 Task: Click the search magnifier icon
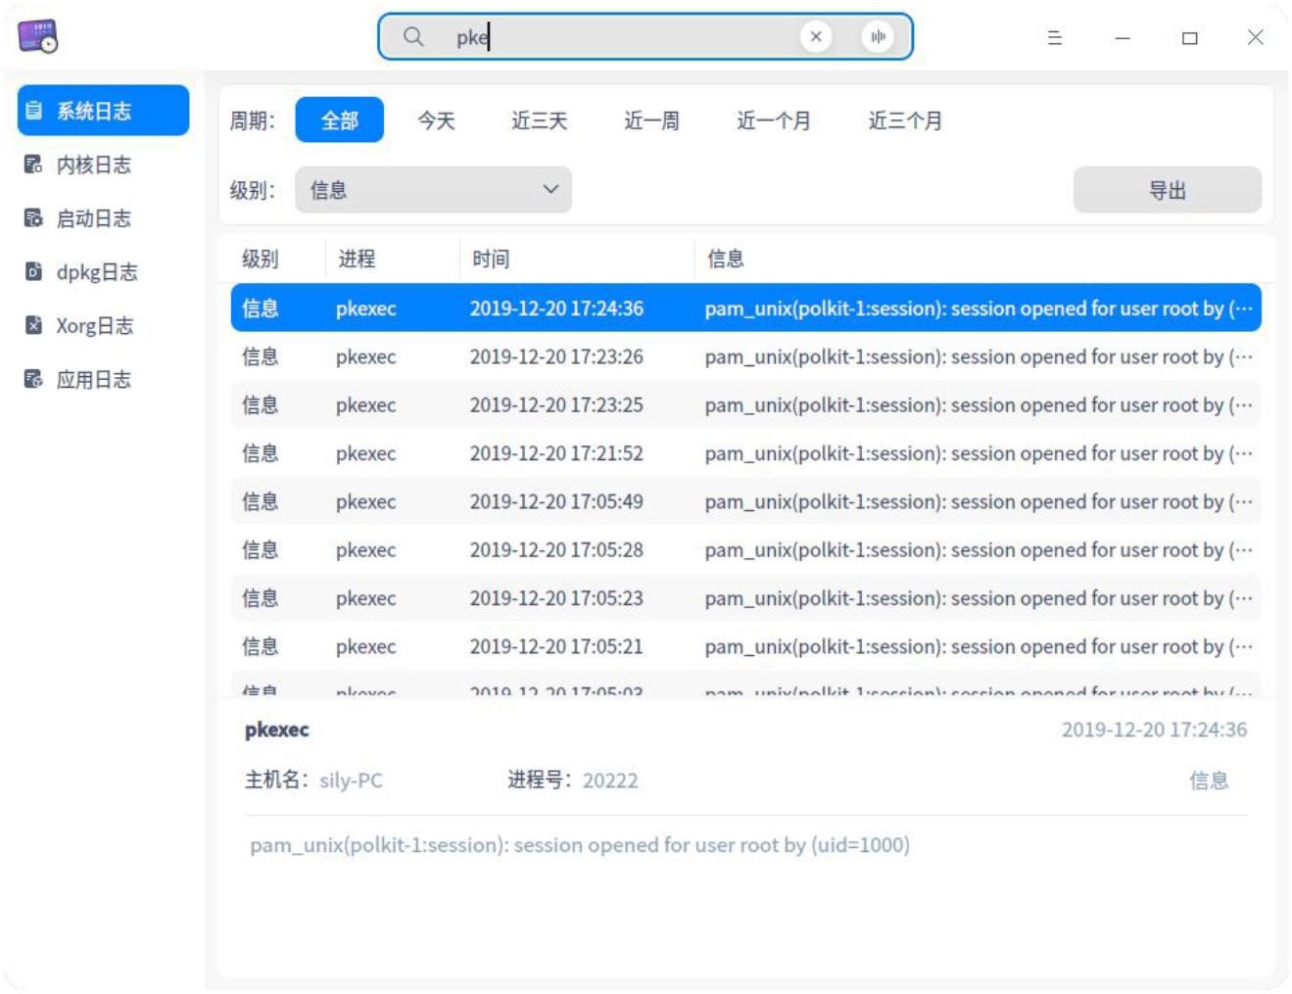413,36
